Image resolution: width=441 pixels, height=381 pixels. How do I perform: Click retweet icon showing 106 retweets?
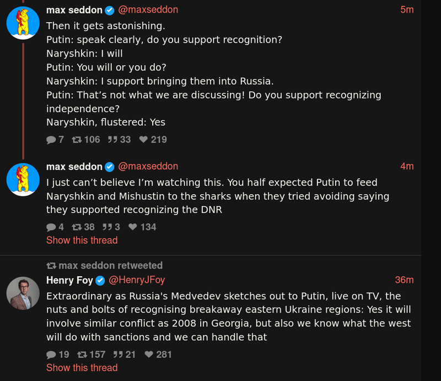pyautogui.click(x=77, y=140)
